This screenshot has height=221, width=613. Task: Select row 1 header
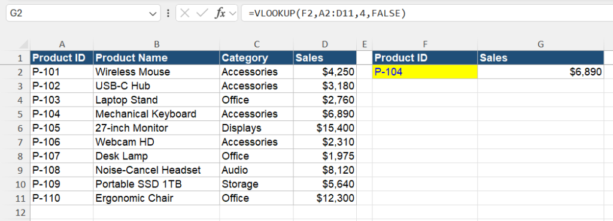[x=15, y=58]
